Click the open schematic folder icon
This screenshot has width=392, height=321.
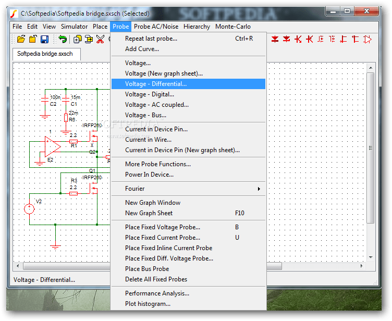pyautogui.click(x=21, y=39)
